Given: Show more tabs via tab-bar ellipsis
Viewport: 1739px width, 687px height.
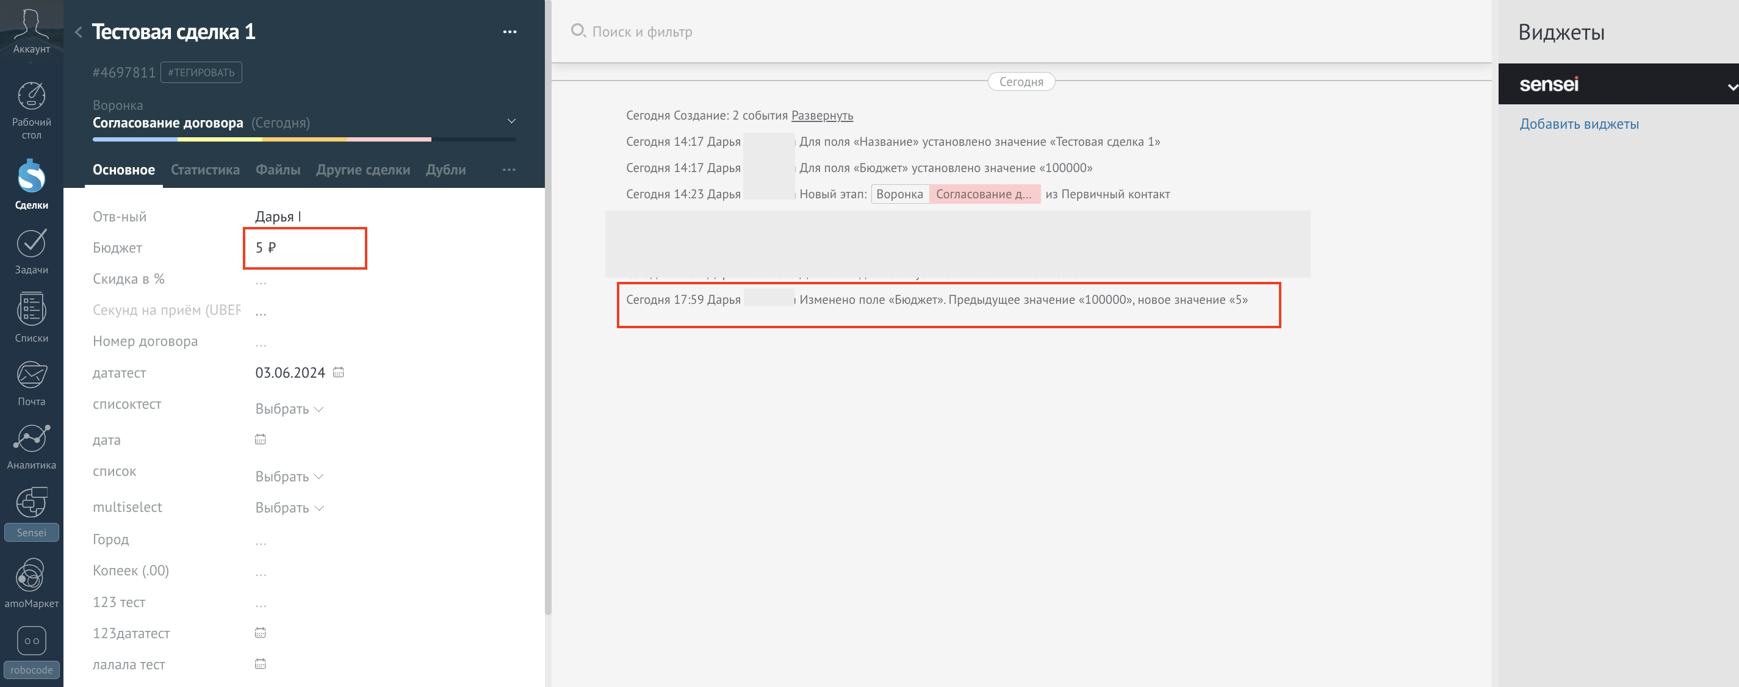Looking at the screenshot, I should (509, 170).
